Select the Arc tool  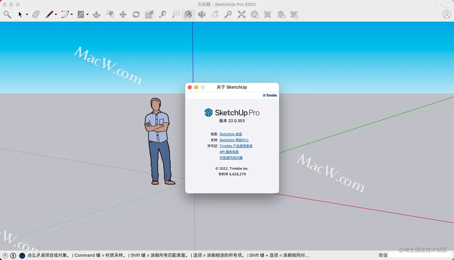tap(65, 14)
